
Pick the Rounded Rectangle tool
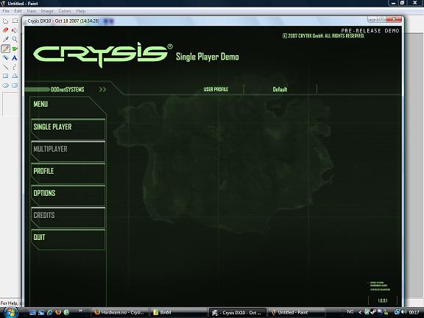point(15,85)
